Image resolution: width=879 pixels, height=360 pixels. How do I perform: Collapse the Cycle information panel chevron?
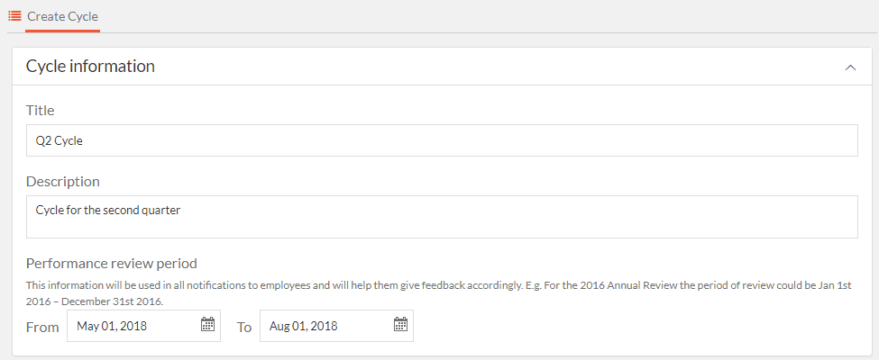click(850, 67)
